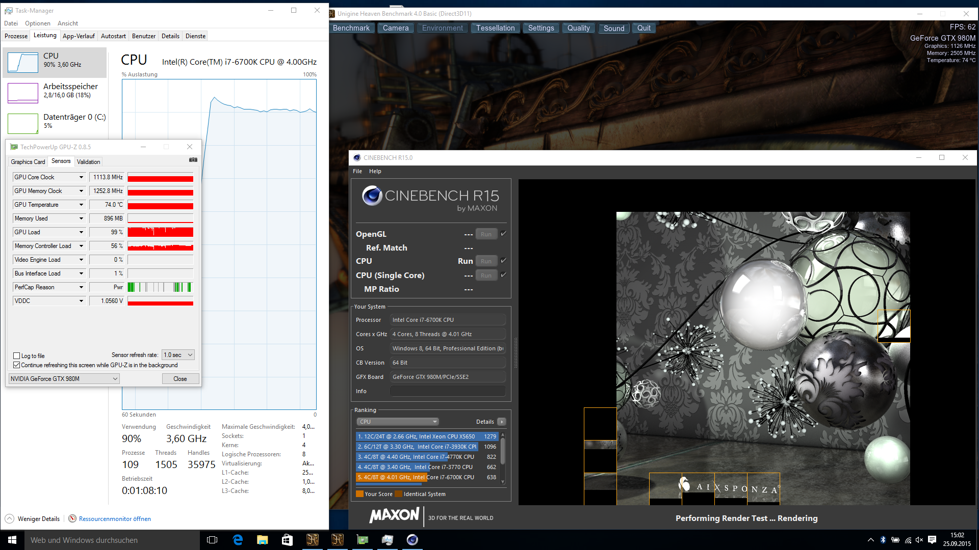979x550 pixels.
Task: Open Heaven Settings button
Action: pos(541,28)
